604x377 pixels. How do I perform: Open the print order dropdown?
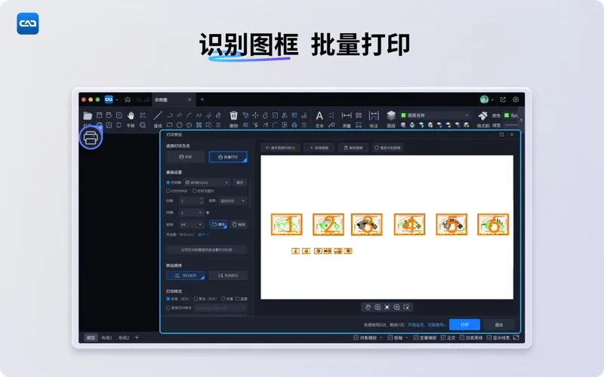[x=233, y=201]
